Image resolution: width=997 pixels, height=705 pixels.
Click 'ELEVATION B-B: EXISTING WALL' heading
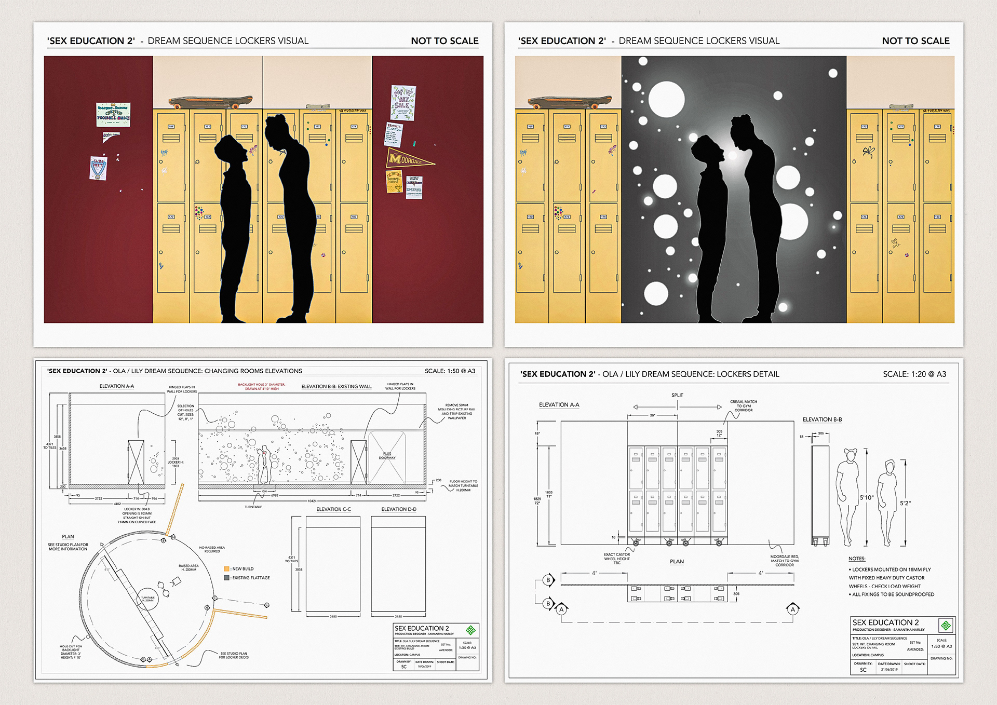click(336, 387)
